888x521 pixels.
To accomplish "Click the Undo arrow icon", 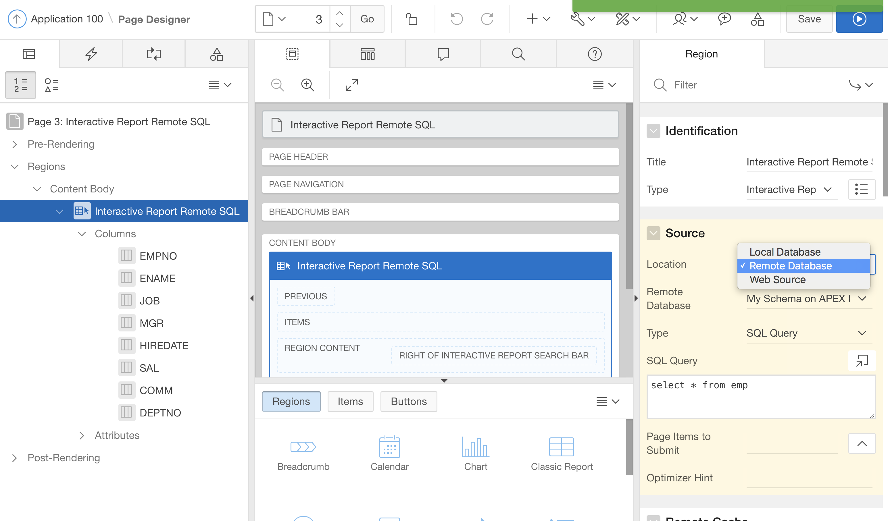I will (456, 19).
